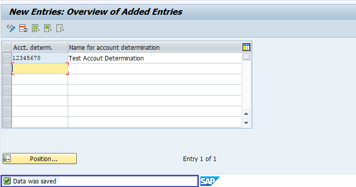Click the 'Test Accout Determination' name cell

(x=155, y=58)
